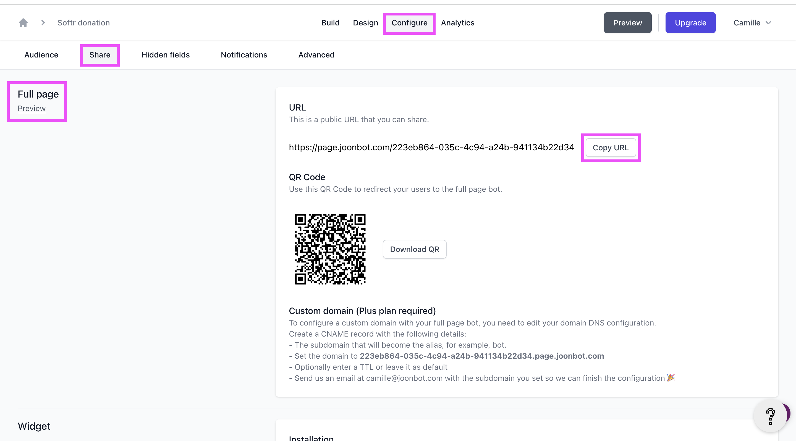Click the 'Optionally enter a TTL' line

(x=368, y=367)
